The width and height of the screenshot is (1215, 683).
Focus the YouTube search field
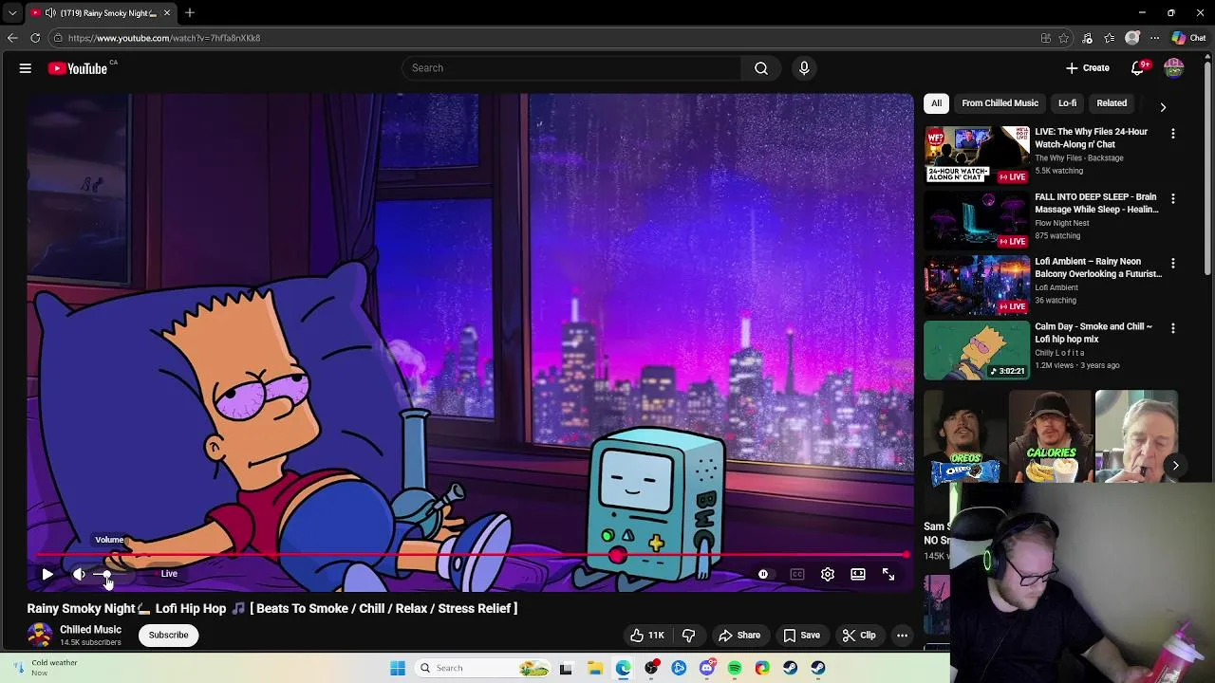coord(572,68)
